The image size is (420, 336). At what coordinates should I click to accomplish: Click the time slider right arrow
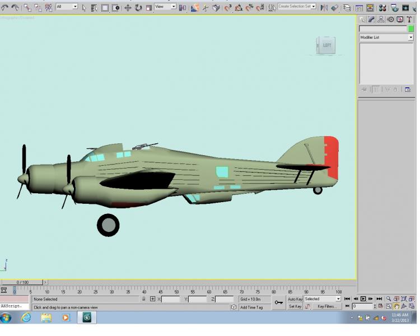click(45, 282)
